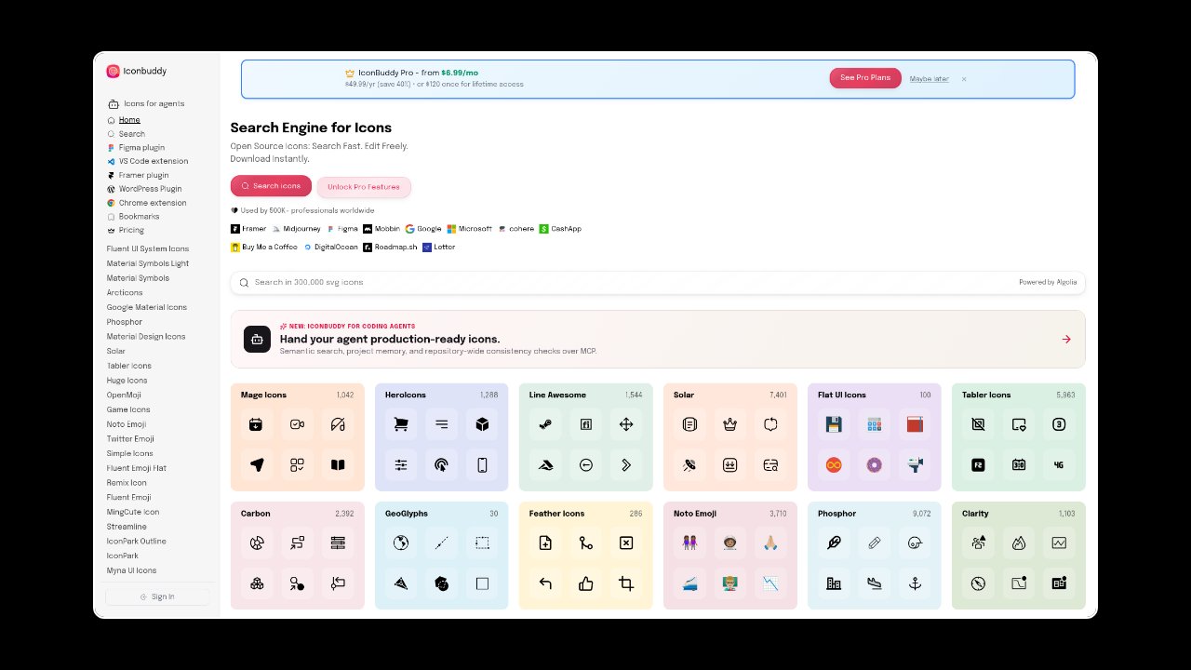The image size is (1191, 670).
Task: Open Icons for agents in the sidebar
Action: (146, 104)
